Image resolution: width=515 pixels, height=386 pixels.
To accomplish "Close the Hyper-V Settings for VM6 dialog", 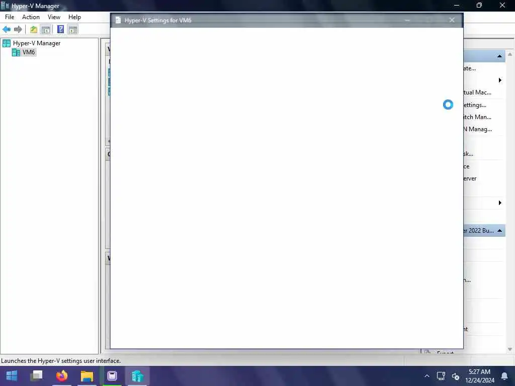I will (x=452, y=20).
